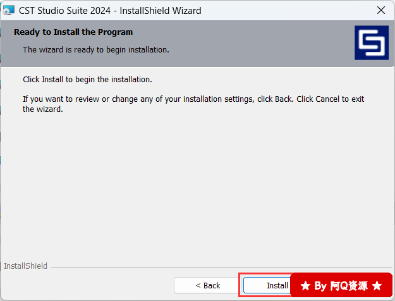Click the red highlight border left of Install
The height and width of the screenshot is (301, 395).
[x=240, y=285]
